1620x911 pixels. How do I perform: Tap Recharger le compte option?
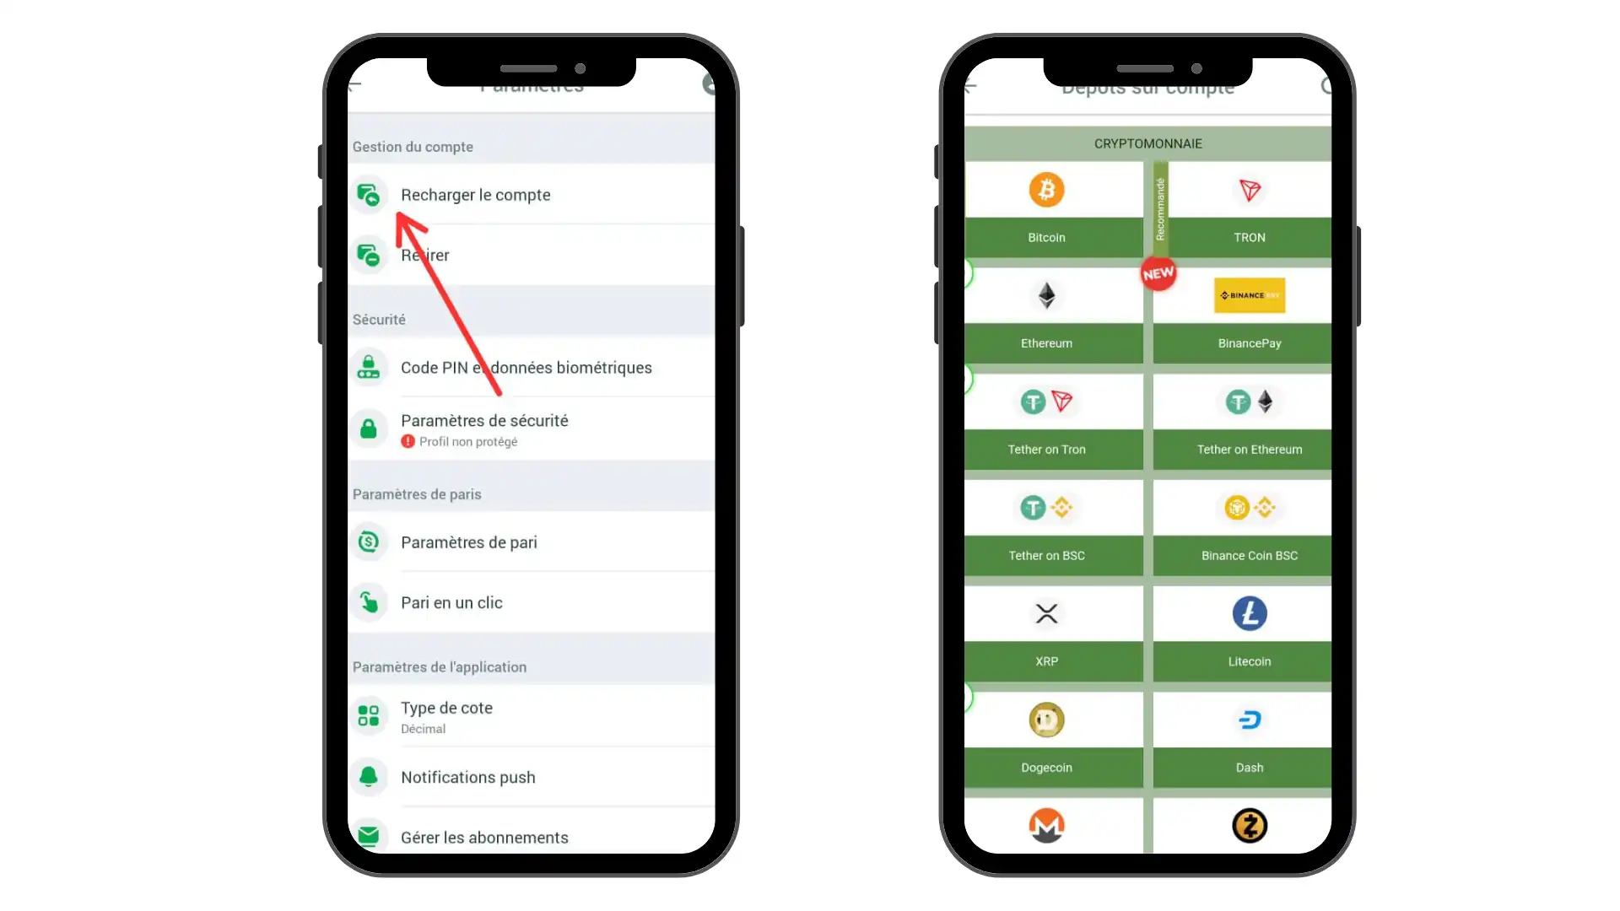tap(475, 193)
